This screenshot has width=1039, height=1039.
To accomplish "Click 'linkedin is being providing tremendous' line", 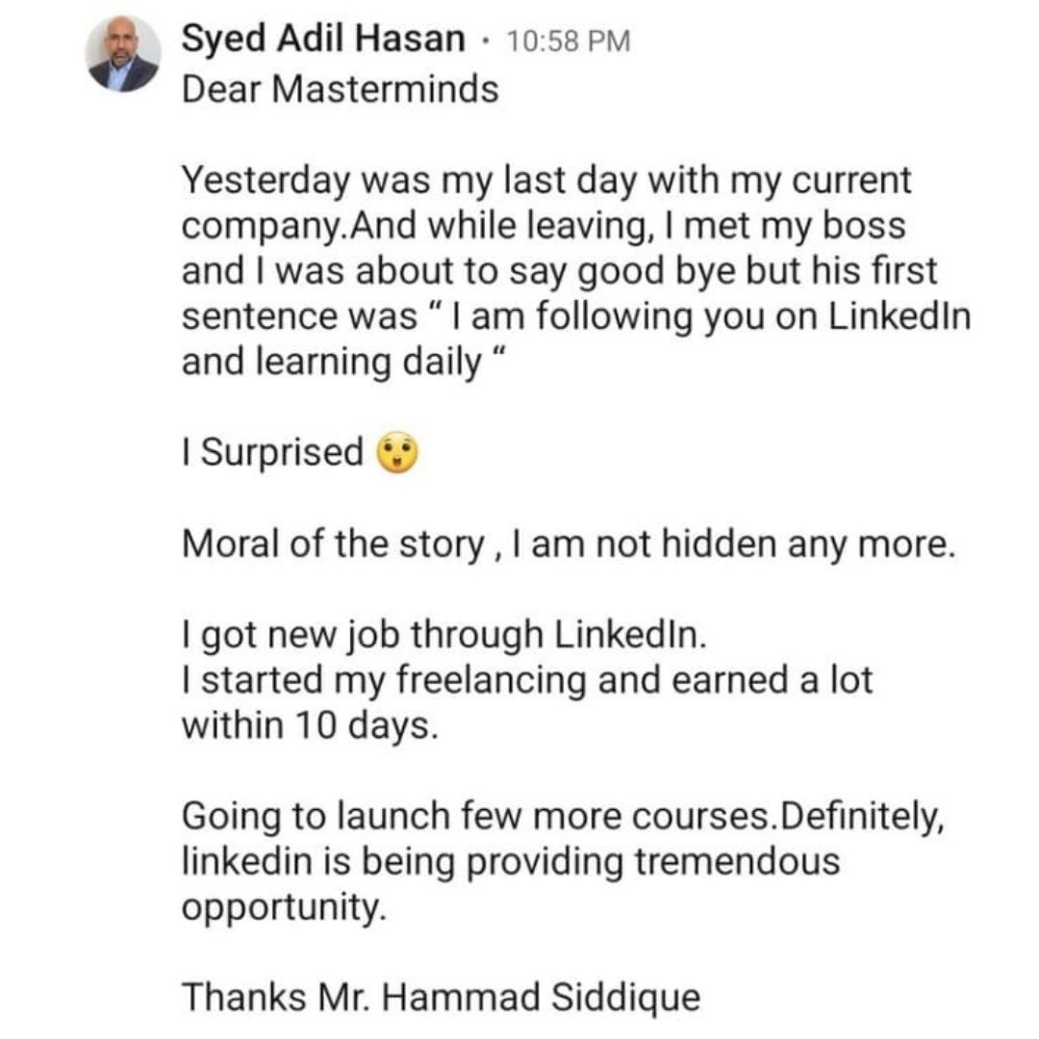I will [511, 862].
